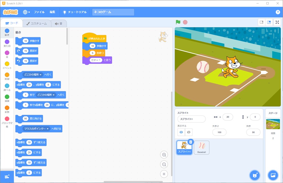This screenshot has height=183, width=283.
Task: Zoom in the code workspace
Action: [164, 155]
